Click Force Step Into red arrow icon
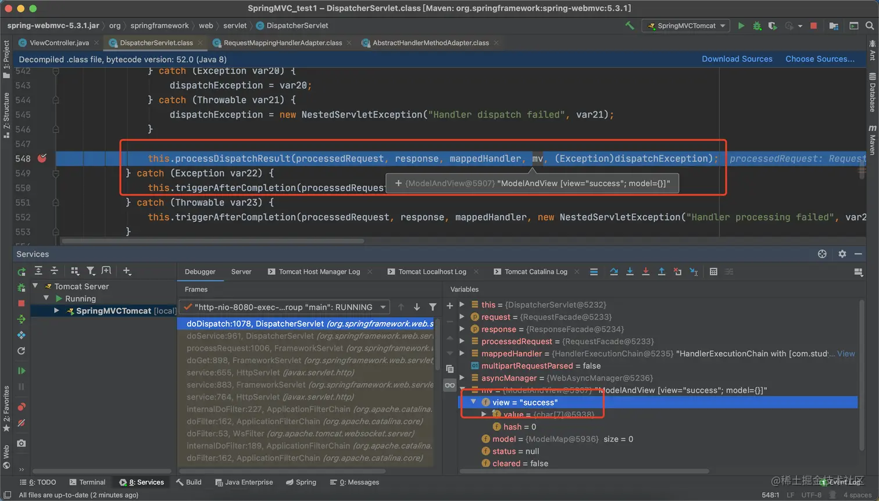This screenshot has height=501, width=879. click(x=645, y=271)
